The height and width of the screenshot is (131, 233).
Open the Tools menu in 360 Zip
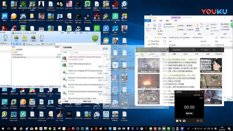click(75, 33)
